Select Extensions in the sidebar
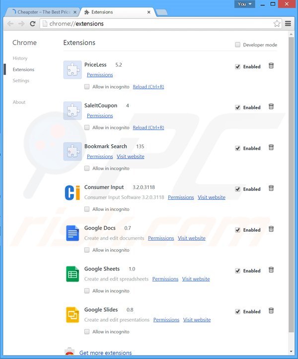Viewport: 298px width, 359px height. (23, 70)
